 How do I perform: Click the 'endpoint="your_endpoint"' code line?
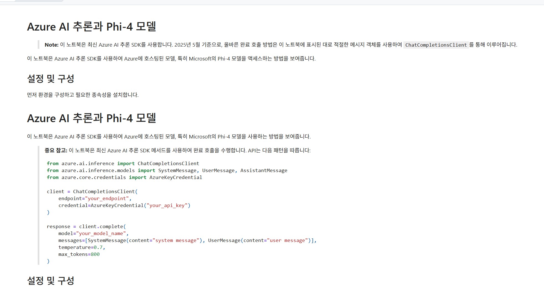click(95, 198)
